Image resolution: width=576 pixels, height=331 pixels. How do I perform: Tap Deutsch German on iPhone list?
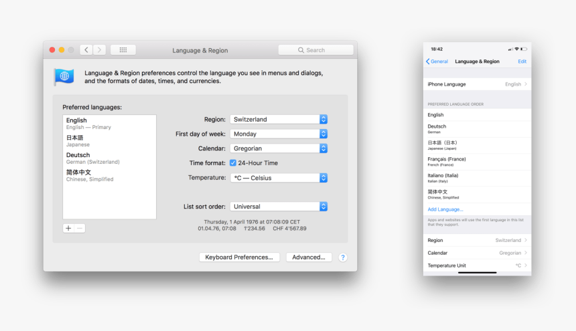pyautogui.click(x=477, y=128)
